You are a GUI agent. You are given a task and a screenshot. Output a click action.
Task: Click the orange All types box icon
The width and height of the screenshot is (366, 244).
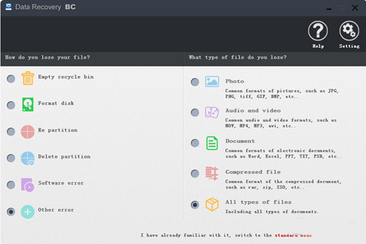[x=212, y=204]
